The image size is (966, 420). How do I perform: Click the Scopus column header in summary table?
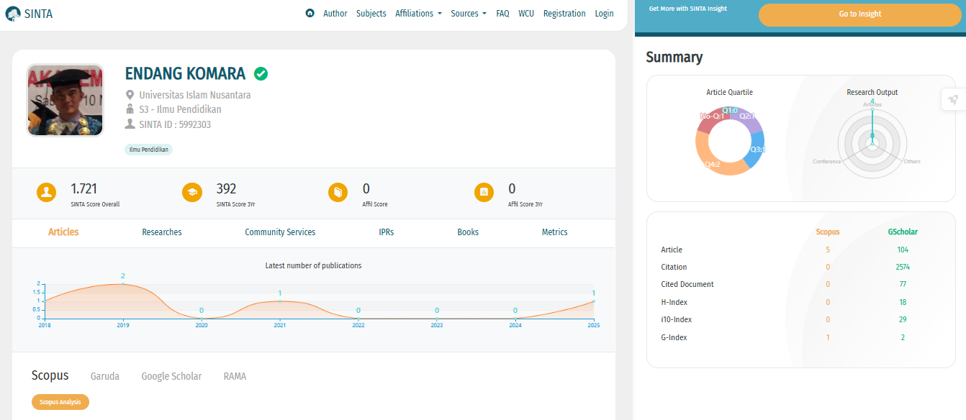(828, 232)
